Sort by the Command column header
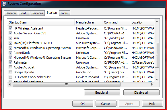 [116, 22]
